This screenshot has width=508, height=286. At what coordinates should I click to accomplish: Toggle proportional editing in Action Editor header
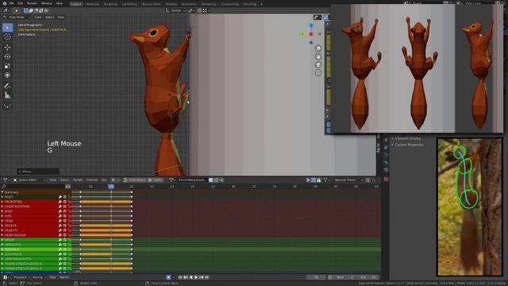point(368,180)
